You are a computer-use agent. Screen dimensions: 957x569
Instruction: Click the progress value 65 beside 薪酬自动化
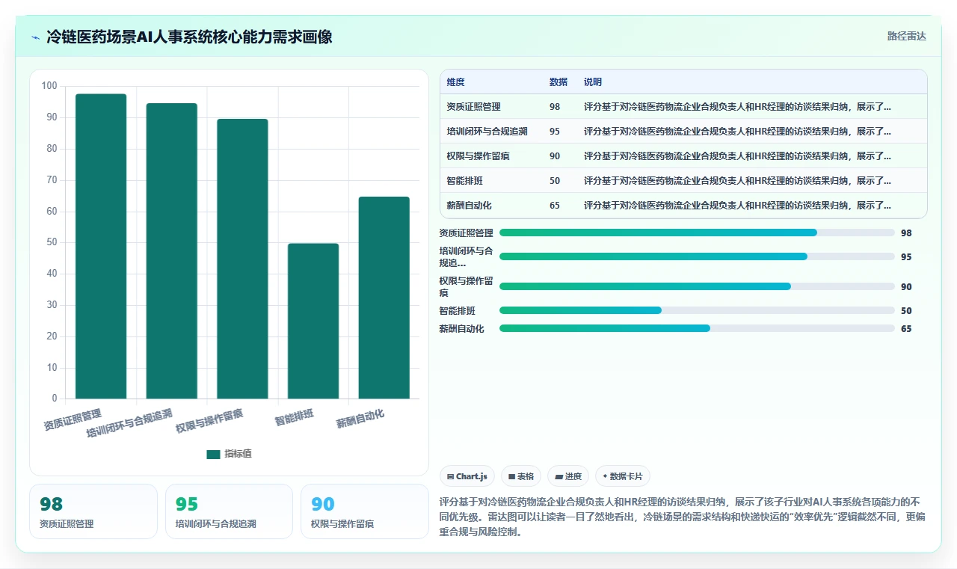coord(906,328)
